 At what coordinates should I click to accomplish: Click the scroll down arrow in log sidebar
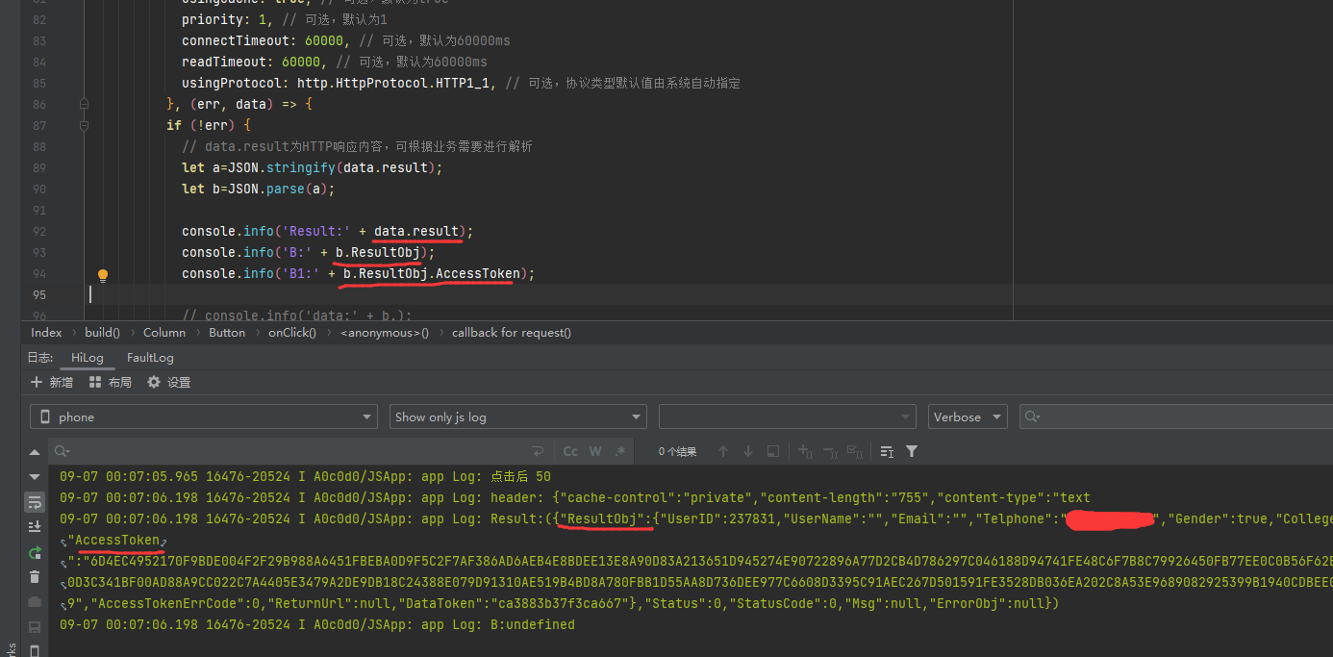35,477
